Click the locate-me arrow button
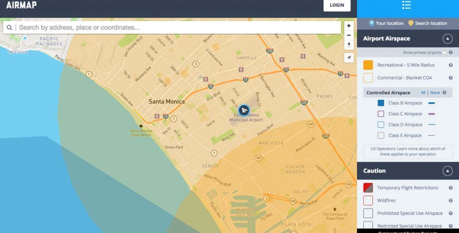 [x=349, y=57]
